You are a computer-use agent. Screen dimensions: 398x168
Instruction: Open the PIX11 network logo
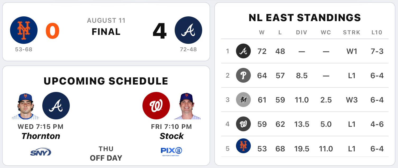[x=172, y=152]
